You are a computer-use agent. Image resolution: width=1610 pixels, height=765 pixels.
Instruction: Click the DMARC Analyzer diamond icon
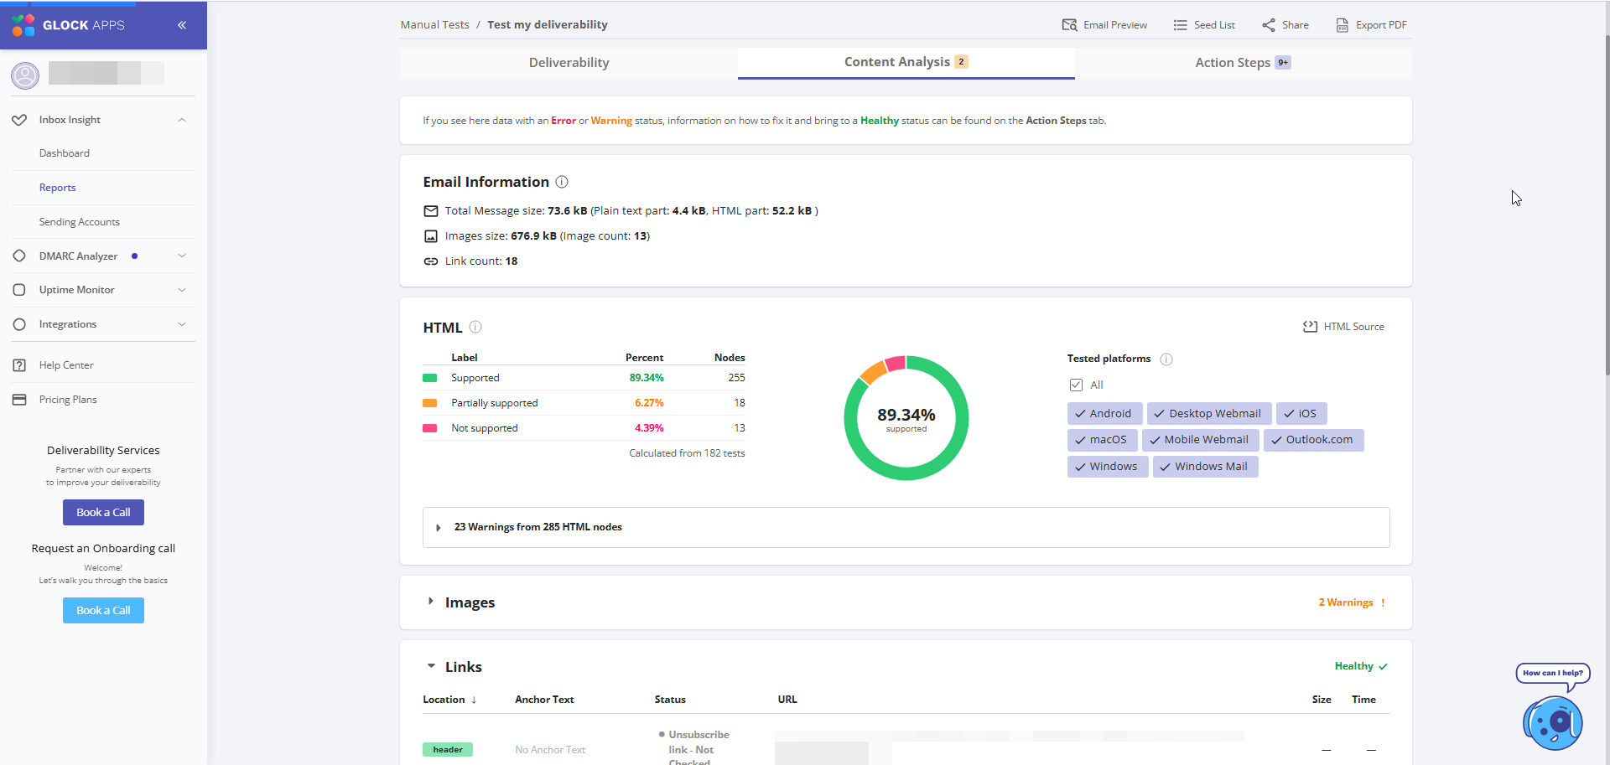click(x=19, y=256)
